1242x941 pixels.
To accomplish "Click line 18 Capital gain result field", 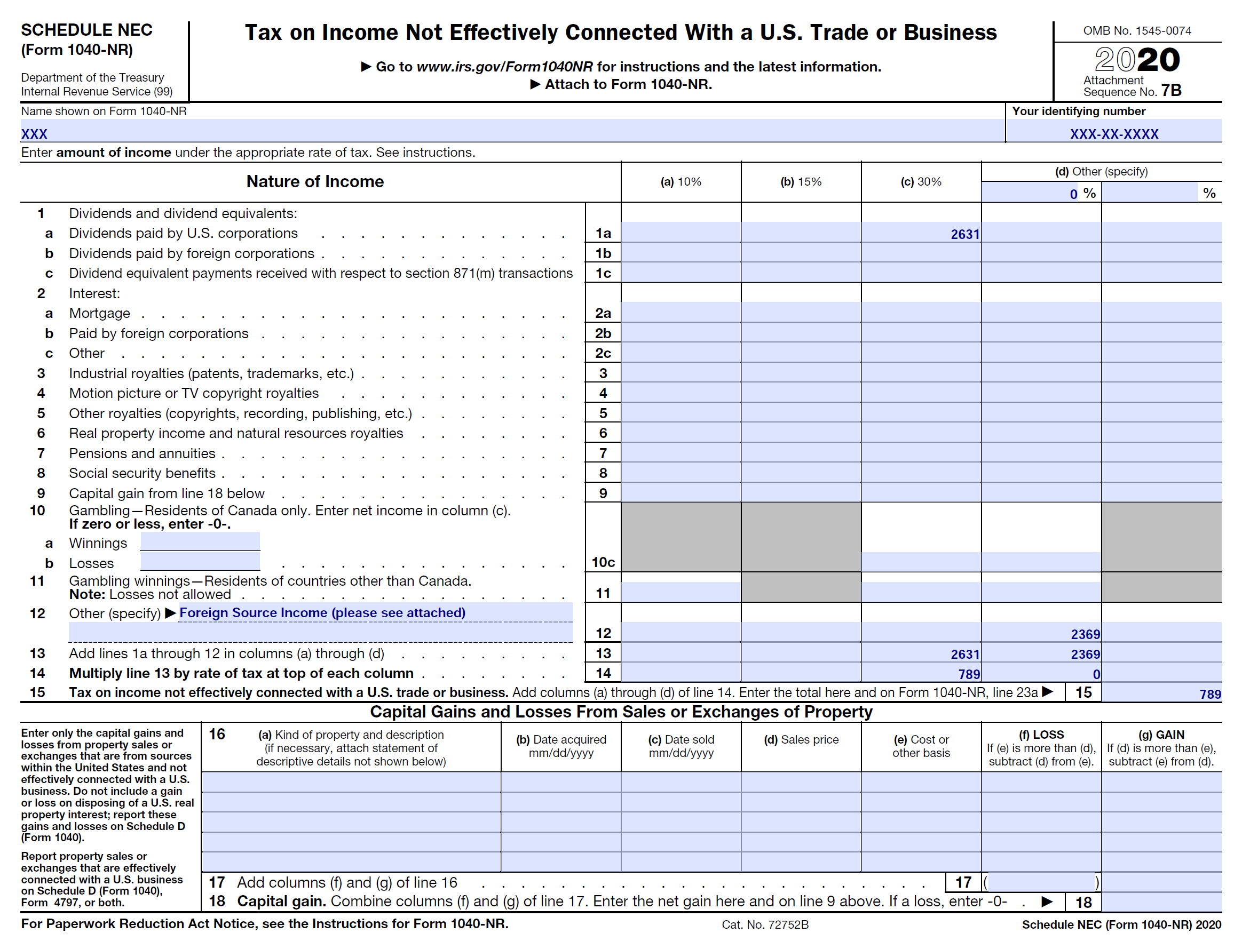I will 1162,902.
